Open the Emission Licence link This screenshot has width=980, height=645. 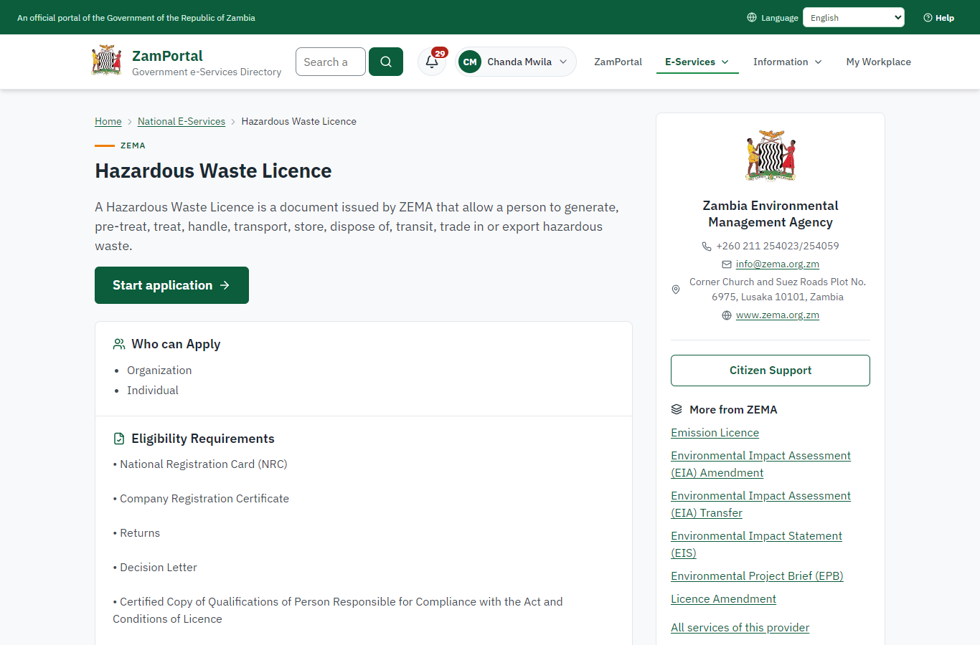point(715,433)
